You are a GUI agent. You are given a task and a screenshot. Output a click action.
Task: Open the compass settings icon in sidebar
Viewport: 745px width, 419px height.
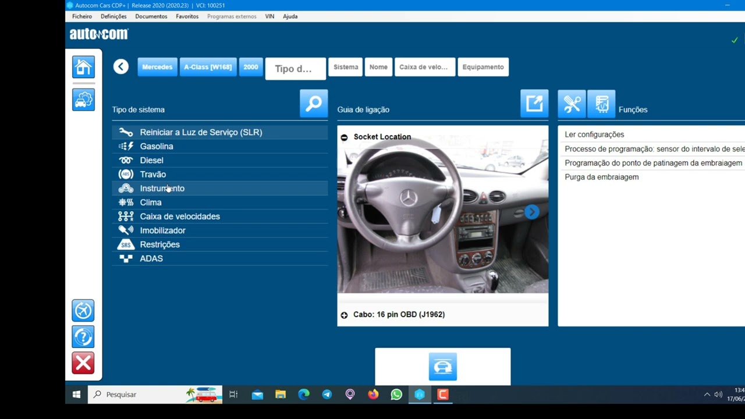point(83,310)
